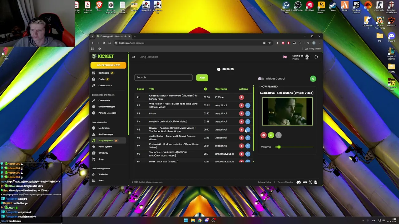Reload the browser page
Image resolution: width=399 pixels, height=224 pixels.
pos(104,43)
